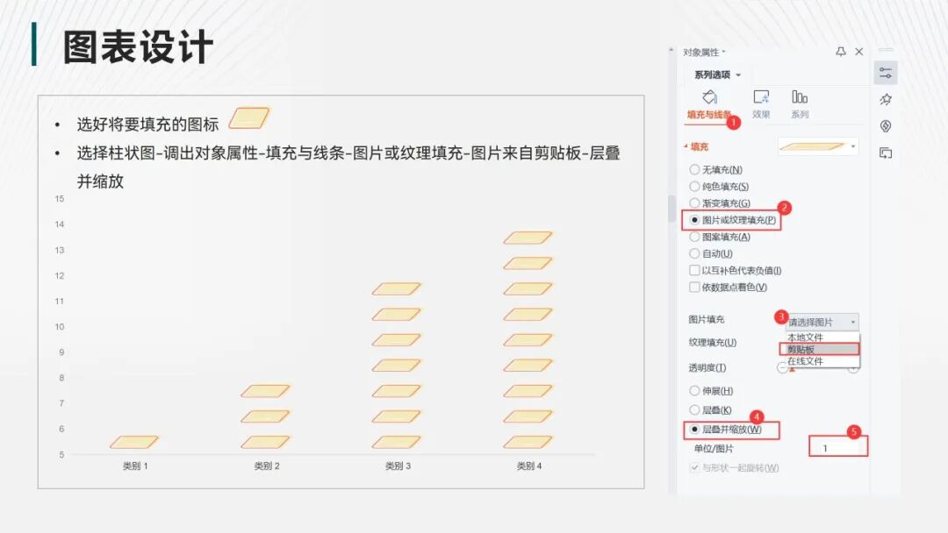Check the 依数据点着色 checkbox
Viewport: 948px width, 533px height.
click(x=693, y=287)
